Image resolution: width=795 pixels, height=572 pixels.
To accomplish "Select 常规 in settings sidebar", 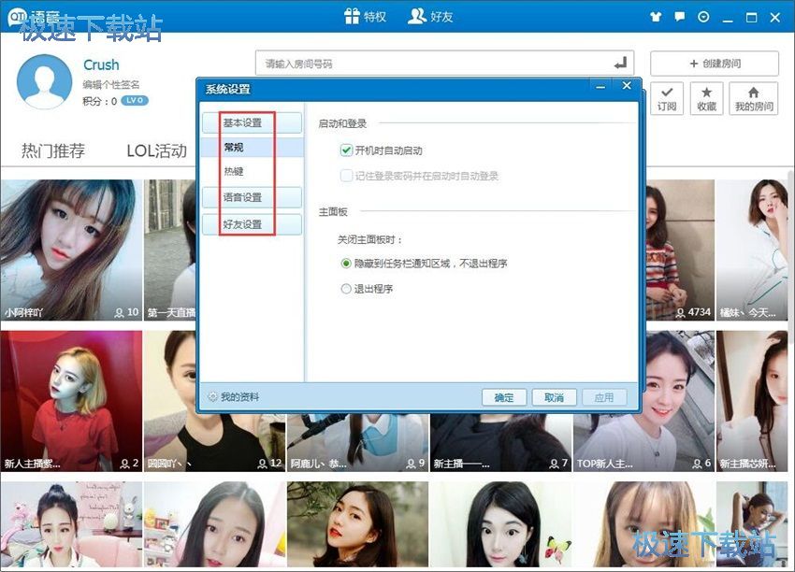I will pyautogui.click(x=252, y=148).
